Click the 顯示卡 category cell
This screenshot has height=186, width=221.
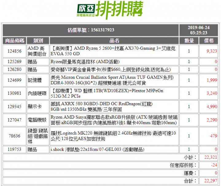coord(38,107)
